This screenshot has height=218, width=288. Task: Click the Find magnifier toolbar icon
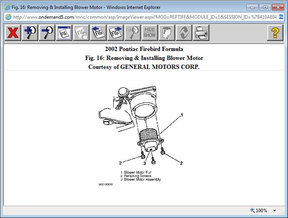click(132, 33)
